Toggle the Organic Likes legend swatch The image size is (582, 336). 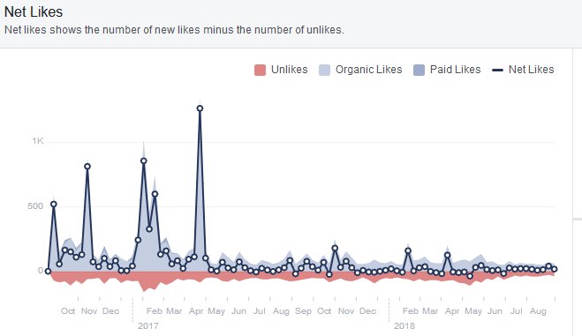click(x=324, y=70)
